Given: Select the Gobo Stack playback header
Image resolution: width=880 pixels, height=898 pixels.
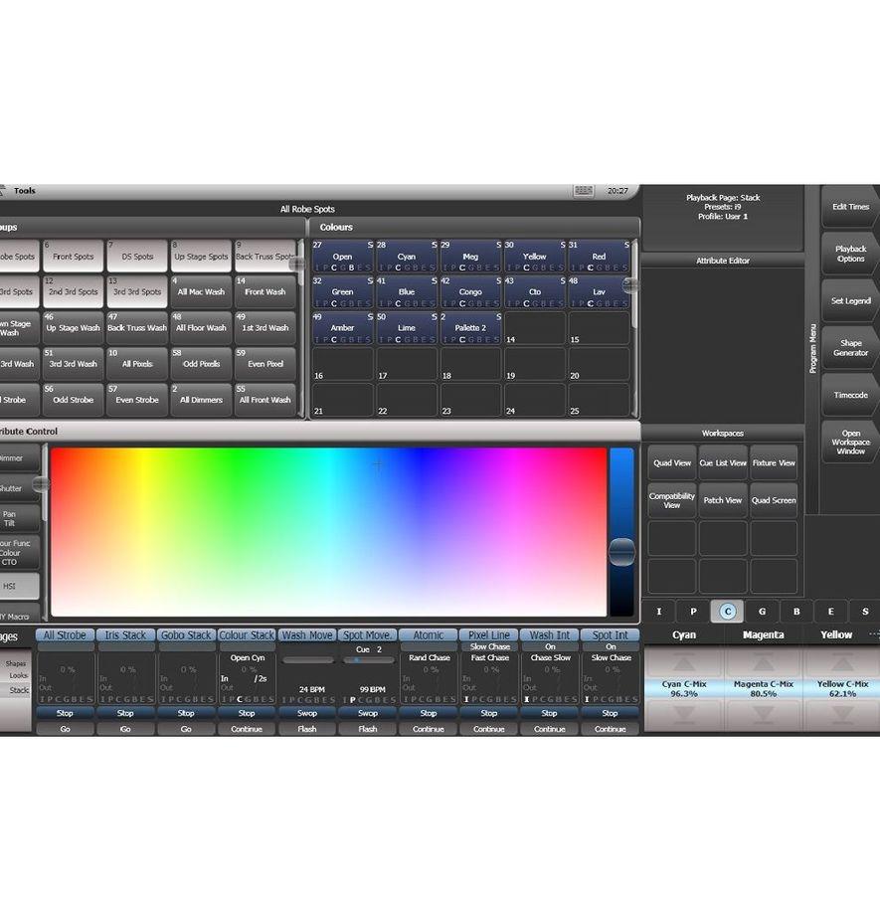Looking at the screenshot, I should [186, 635].
